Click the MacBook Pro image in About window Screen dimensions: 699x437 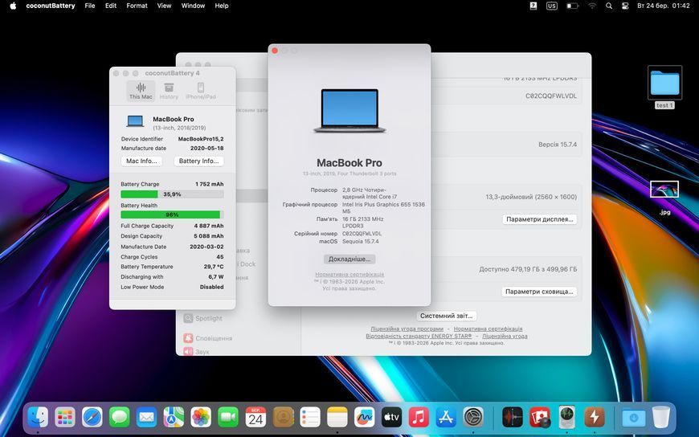click(349, 111)
